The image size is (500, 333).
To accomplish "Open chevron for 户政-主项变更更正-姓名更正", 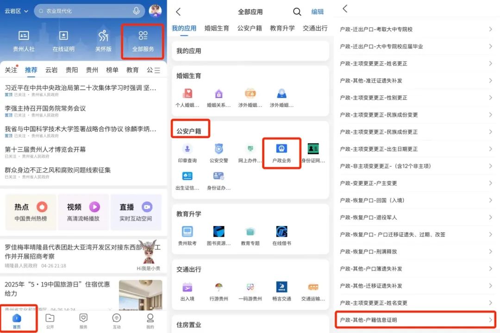I will (490, 63).
